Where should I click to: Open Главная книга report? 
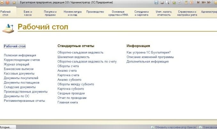(68, 102)
